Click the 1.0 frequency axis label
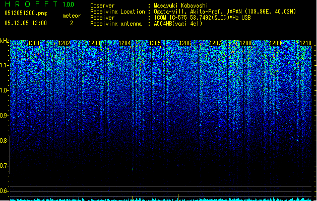317x201 pixels. point(5,90)
